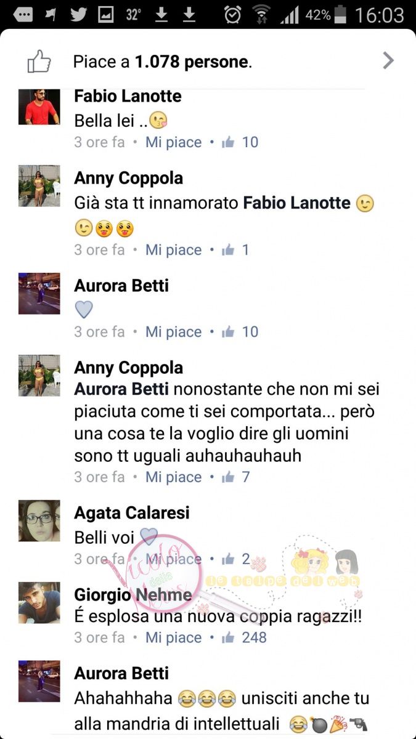Tap the Twitter bird icon in the status bar
The width and height of the screenshot is (416, 739).
[x=78, y=15]
